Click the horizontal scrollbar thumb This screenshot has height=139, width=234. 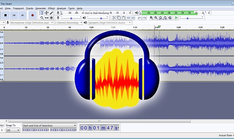[x=99, y=121]
